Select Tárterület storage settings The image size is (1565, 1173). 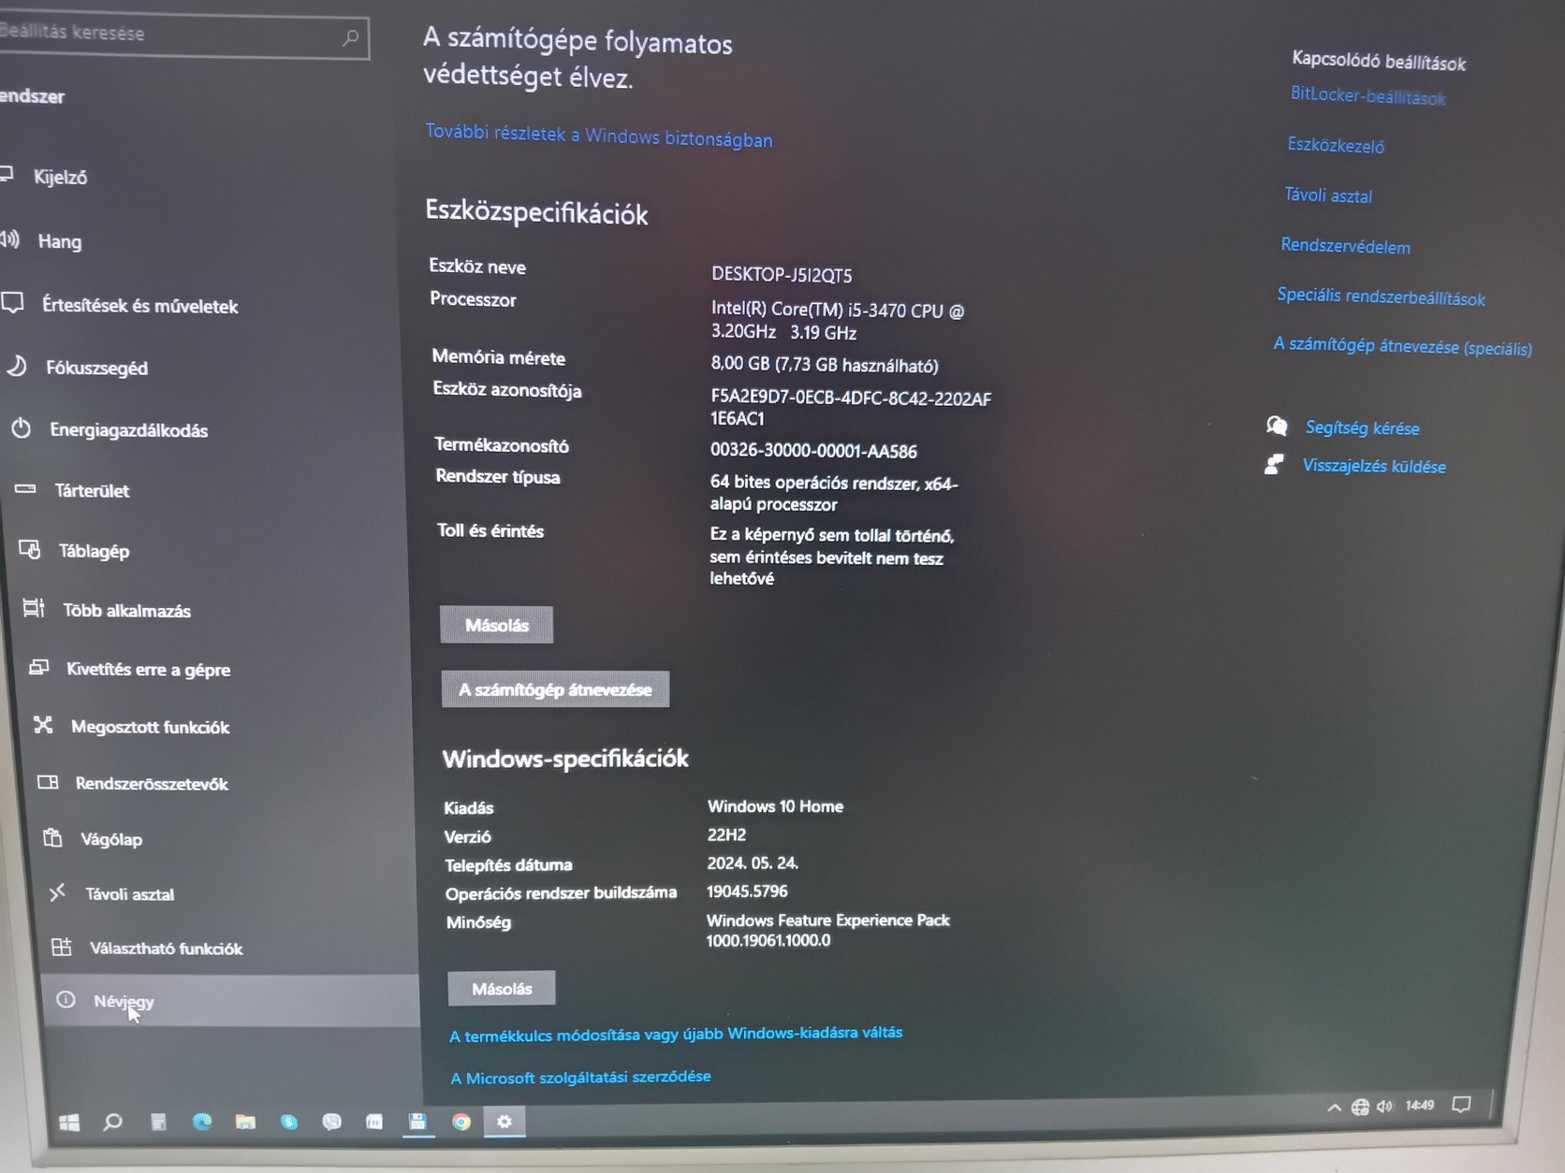click(92, 490)
